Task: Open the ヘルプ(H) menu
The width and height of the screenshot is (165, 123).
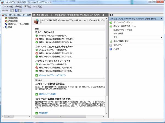Action: point(38,7)
